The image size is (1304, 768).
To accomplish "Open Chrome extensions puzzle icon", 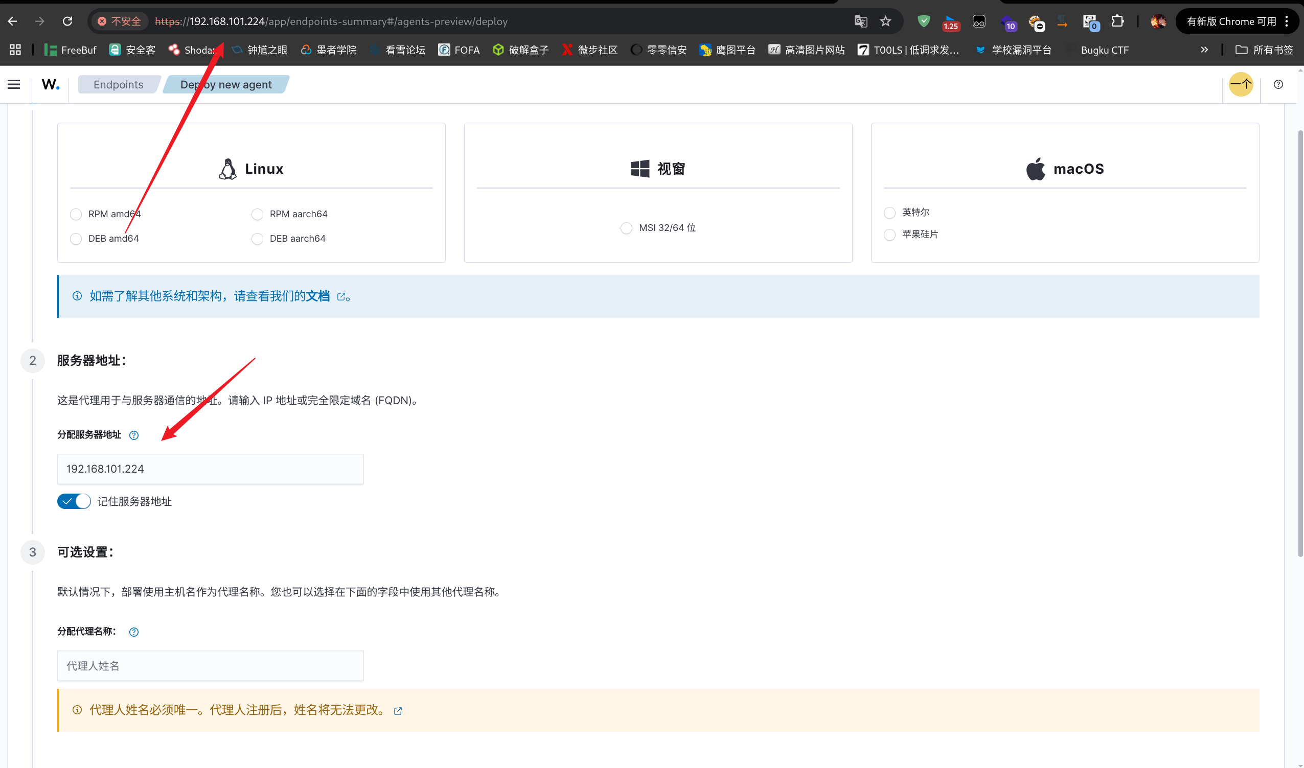I will [1117, 21].
